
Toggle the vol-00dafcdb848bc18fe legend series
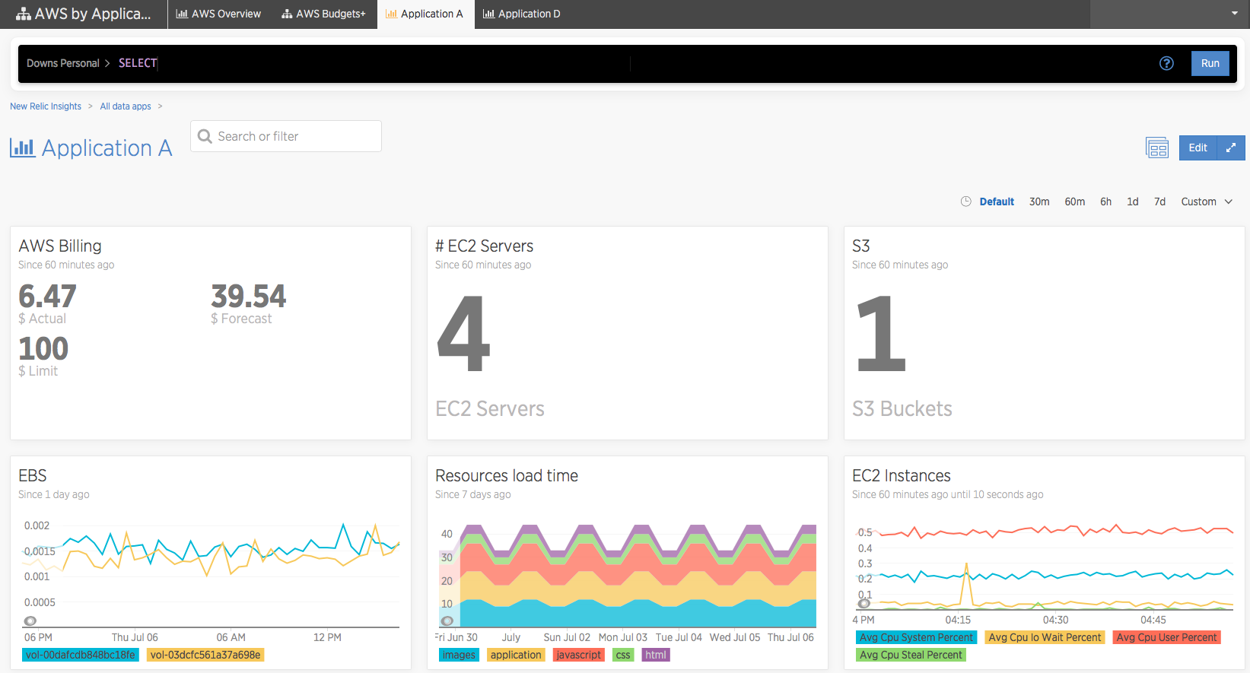(81, 655)
